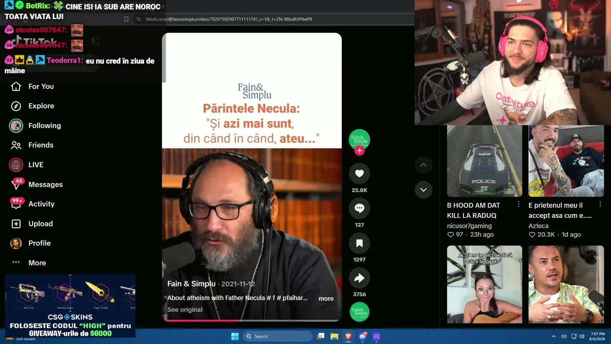This screenshot has width=611, height=344.
Task: Open Messages with 45 badge
Action: 16,184
